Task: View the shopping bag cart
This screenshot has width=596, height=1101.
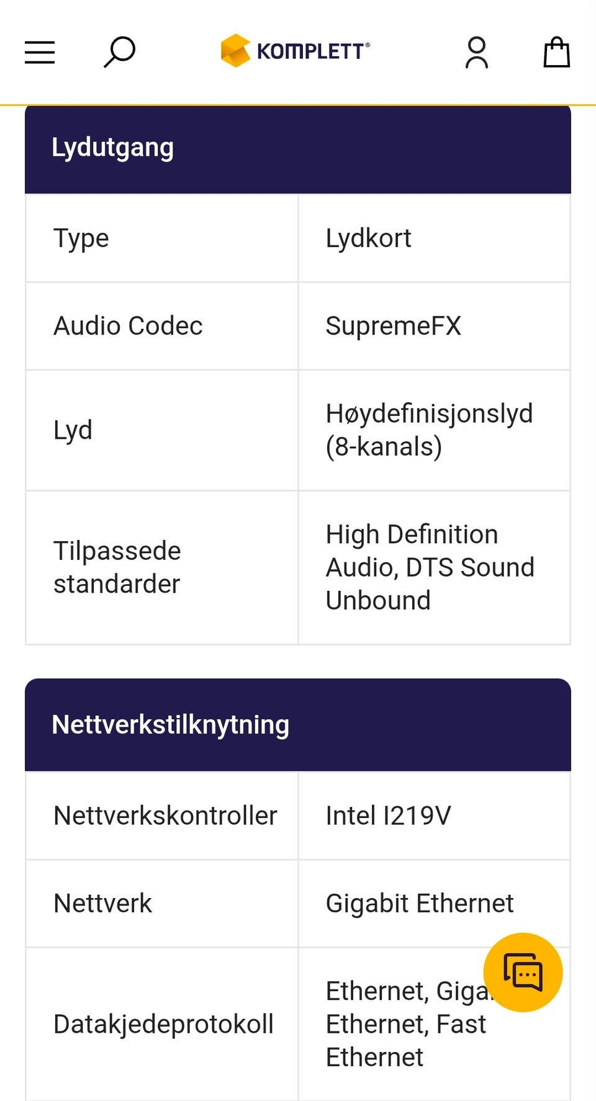Action: click(556, 52)
